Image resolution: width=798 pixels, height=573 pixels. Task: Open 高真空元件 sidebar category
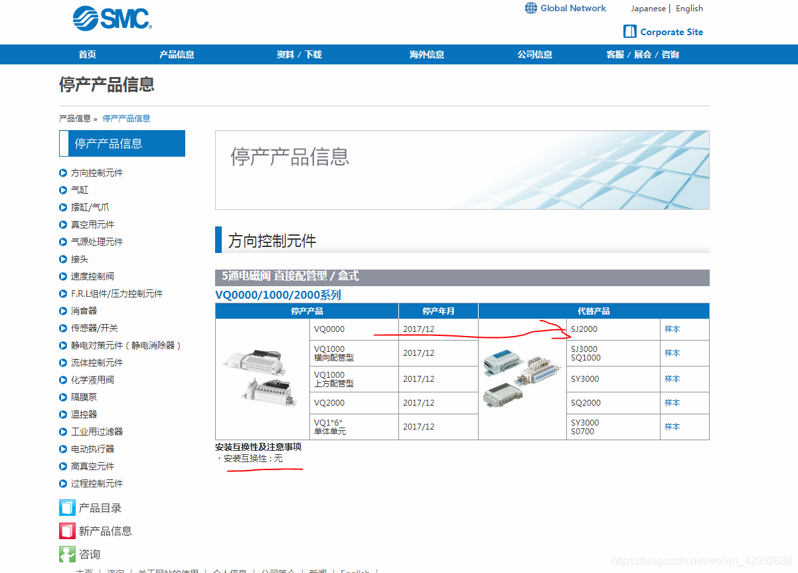(x=93, y=466)
